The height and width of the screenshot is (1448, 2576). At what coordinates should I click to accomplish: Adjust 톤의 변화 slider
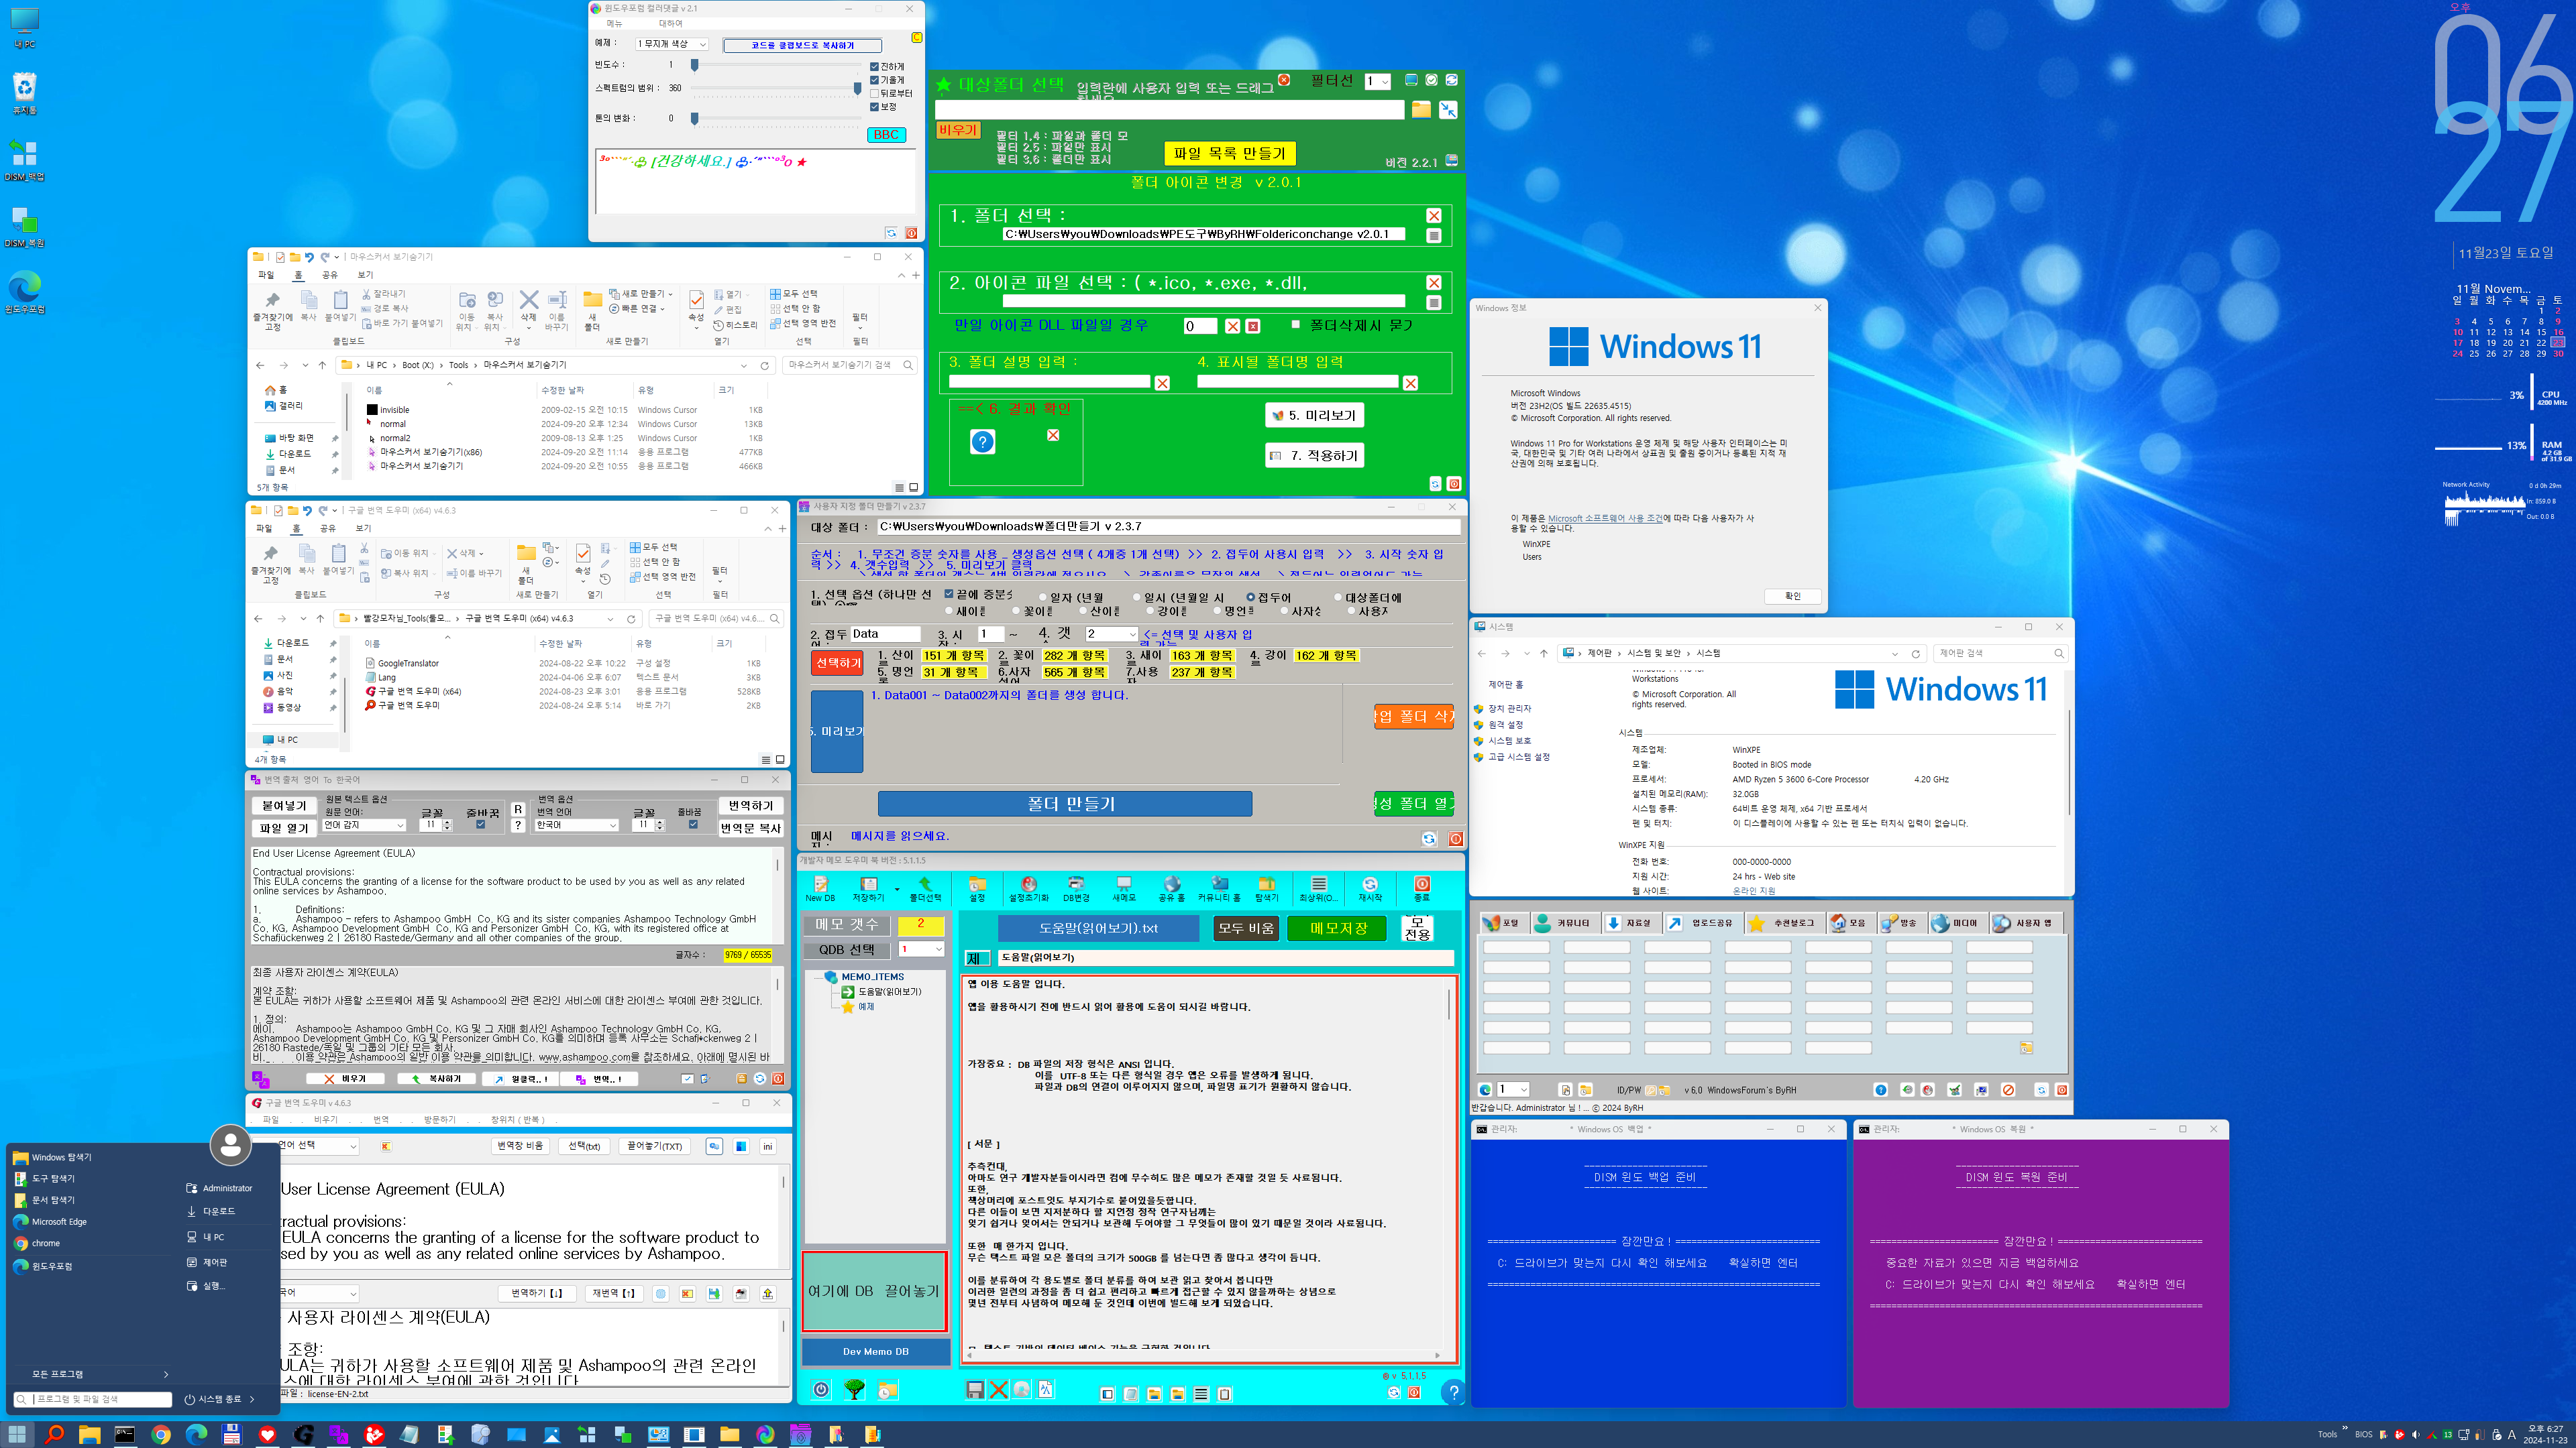[x=694, y=118]
